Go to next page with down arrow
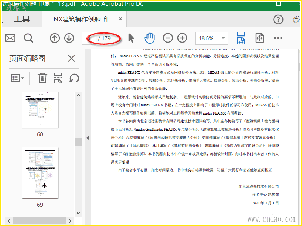This screenshot has height=226, width=302. (x=69, y=38)
